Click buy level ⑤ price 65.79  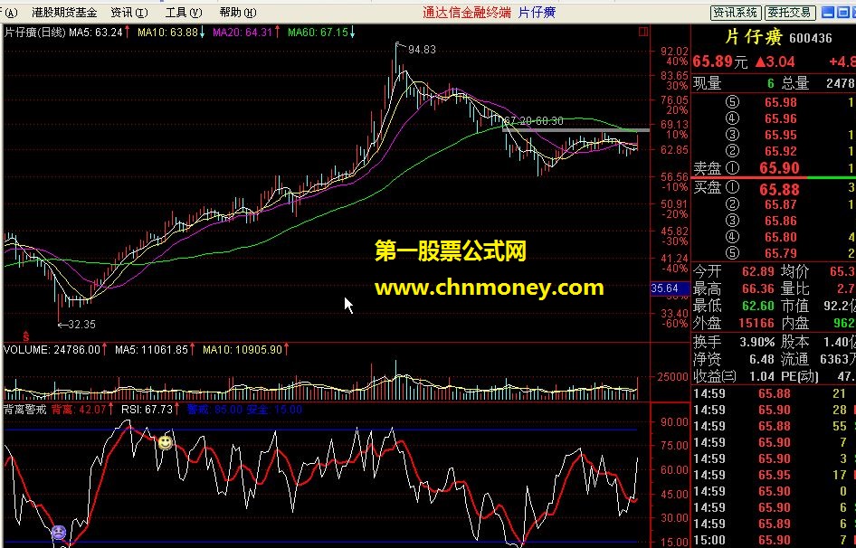click(781, 253)
